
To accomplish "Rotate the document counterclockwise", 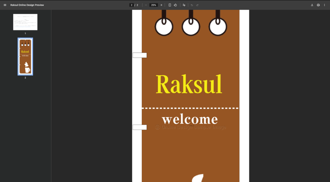I will click(175, 5).
